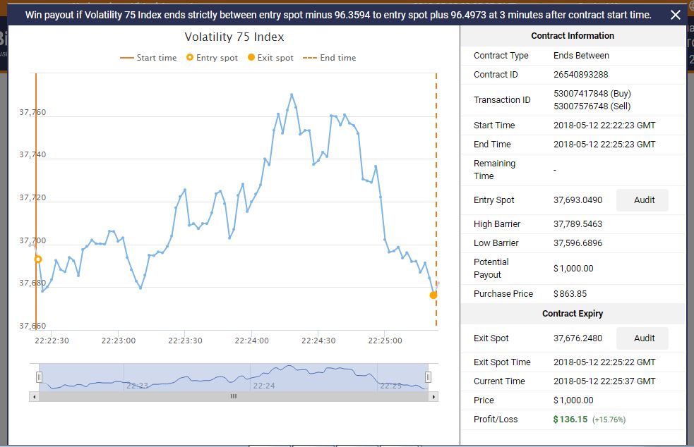Click the left resize handle of the chart navigator
The image size is (694, 447).
(41, 376)
